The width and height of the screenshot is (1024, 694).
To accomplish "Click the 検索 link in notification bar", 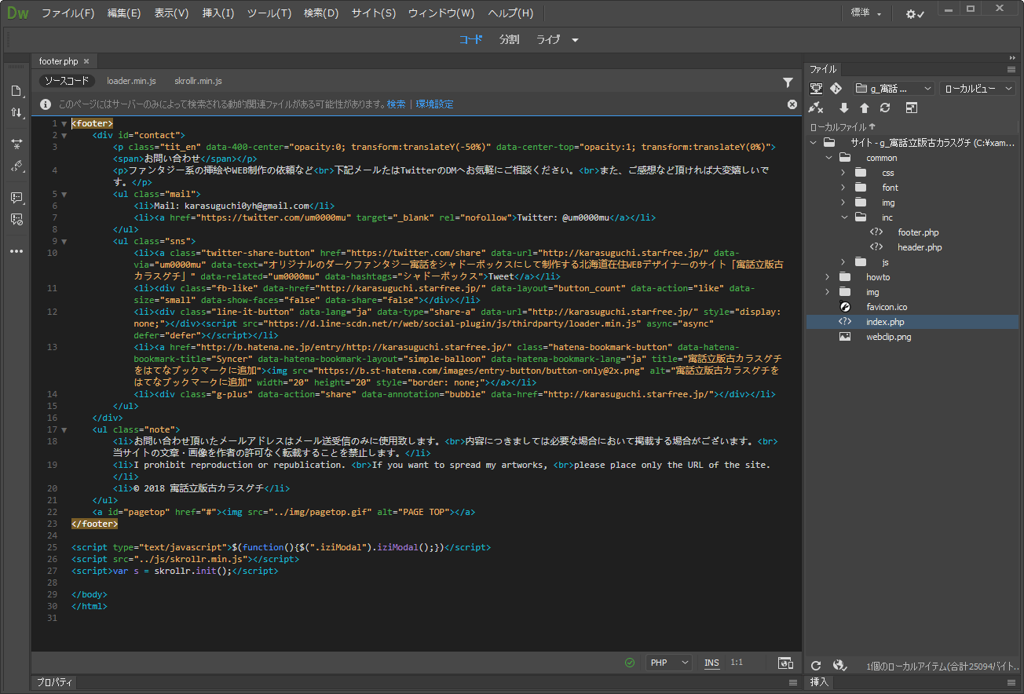I will (x=397, y=104).
